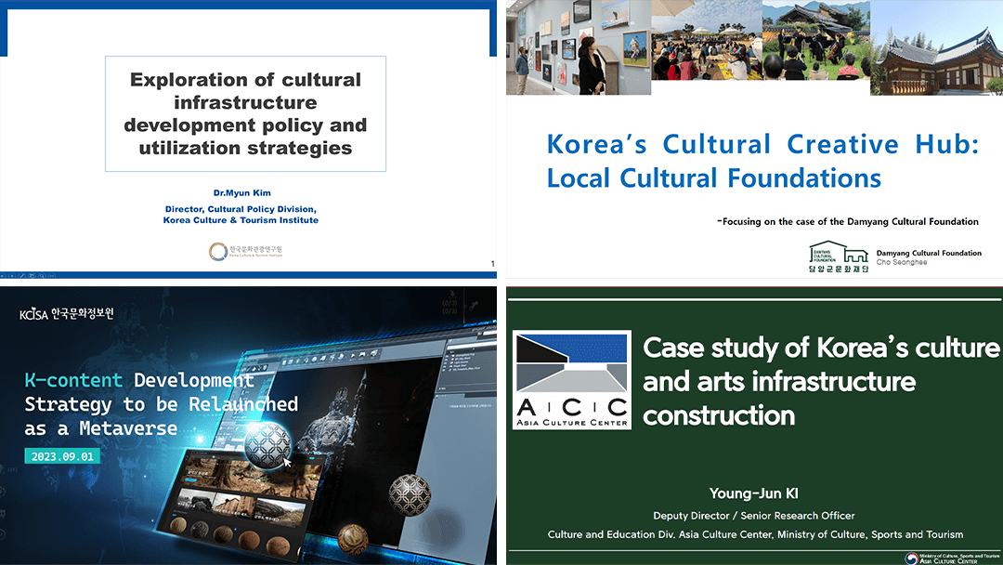Click the previous slide arrow in slideshow controls

2,275
